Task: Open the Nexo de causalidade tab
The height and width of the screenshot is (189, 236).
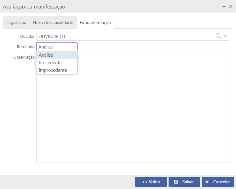Action: coord(53,23)
